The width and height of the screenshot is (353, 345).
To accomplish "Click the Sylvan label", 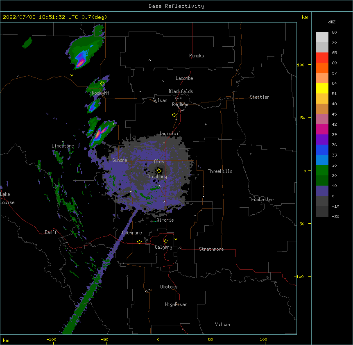I will point(160,100).
